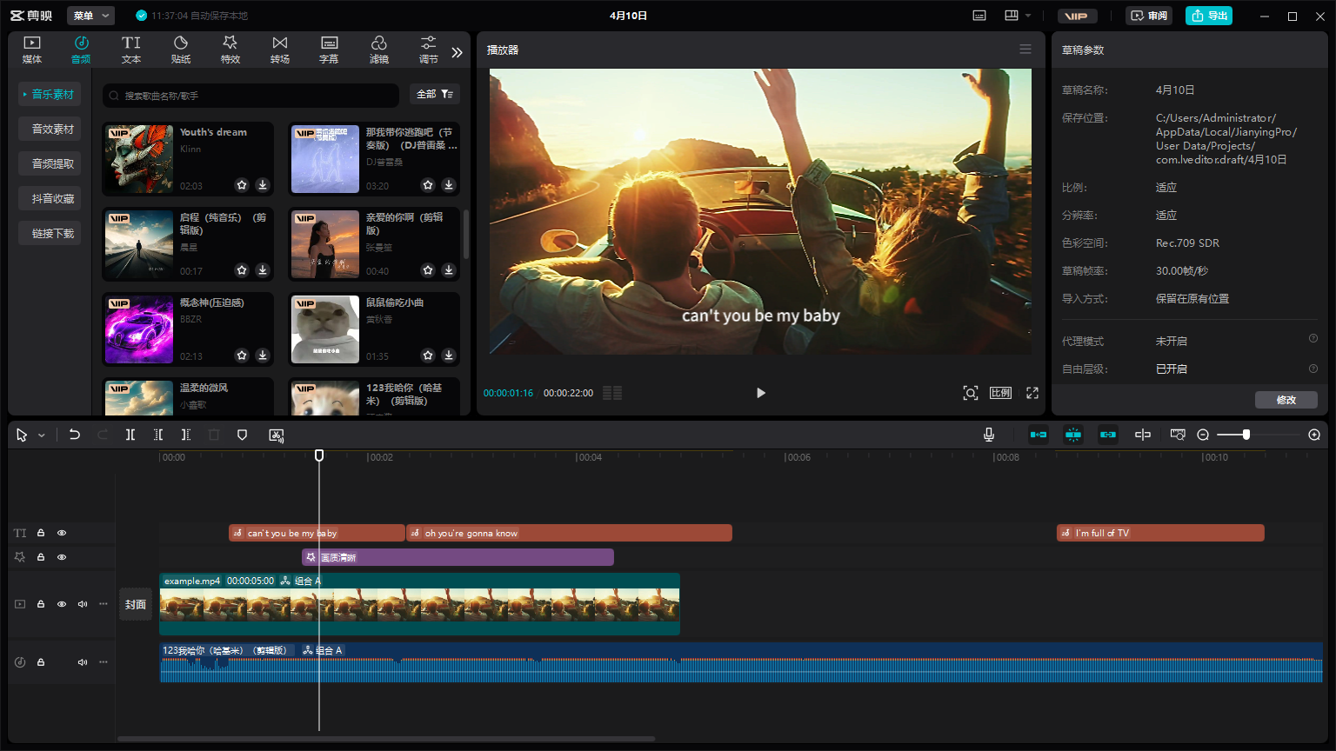Mute the main video track speaker

point(83,604)
